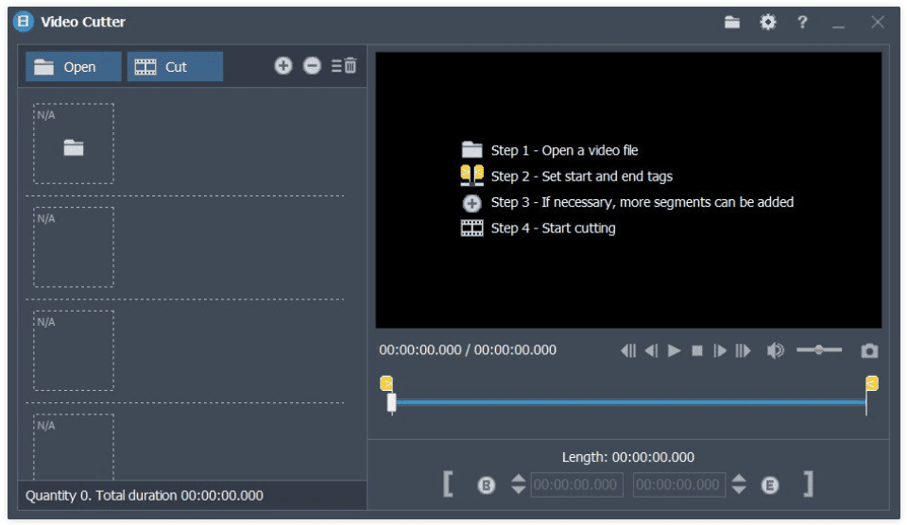
Task: Open help question mark icon
Action: coord(802,23)
